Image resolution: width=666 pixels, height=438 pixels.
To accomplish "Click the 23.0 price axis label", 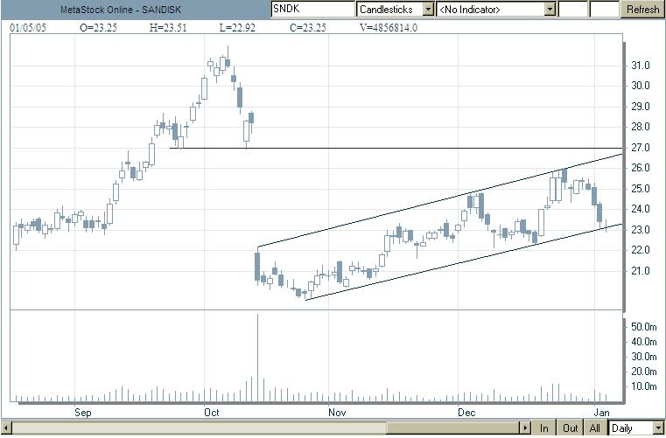I will 641,230.
